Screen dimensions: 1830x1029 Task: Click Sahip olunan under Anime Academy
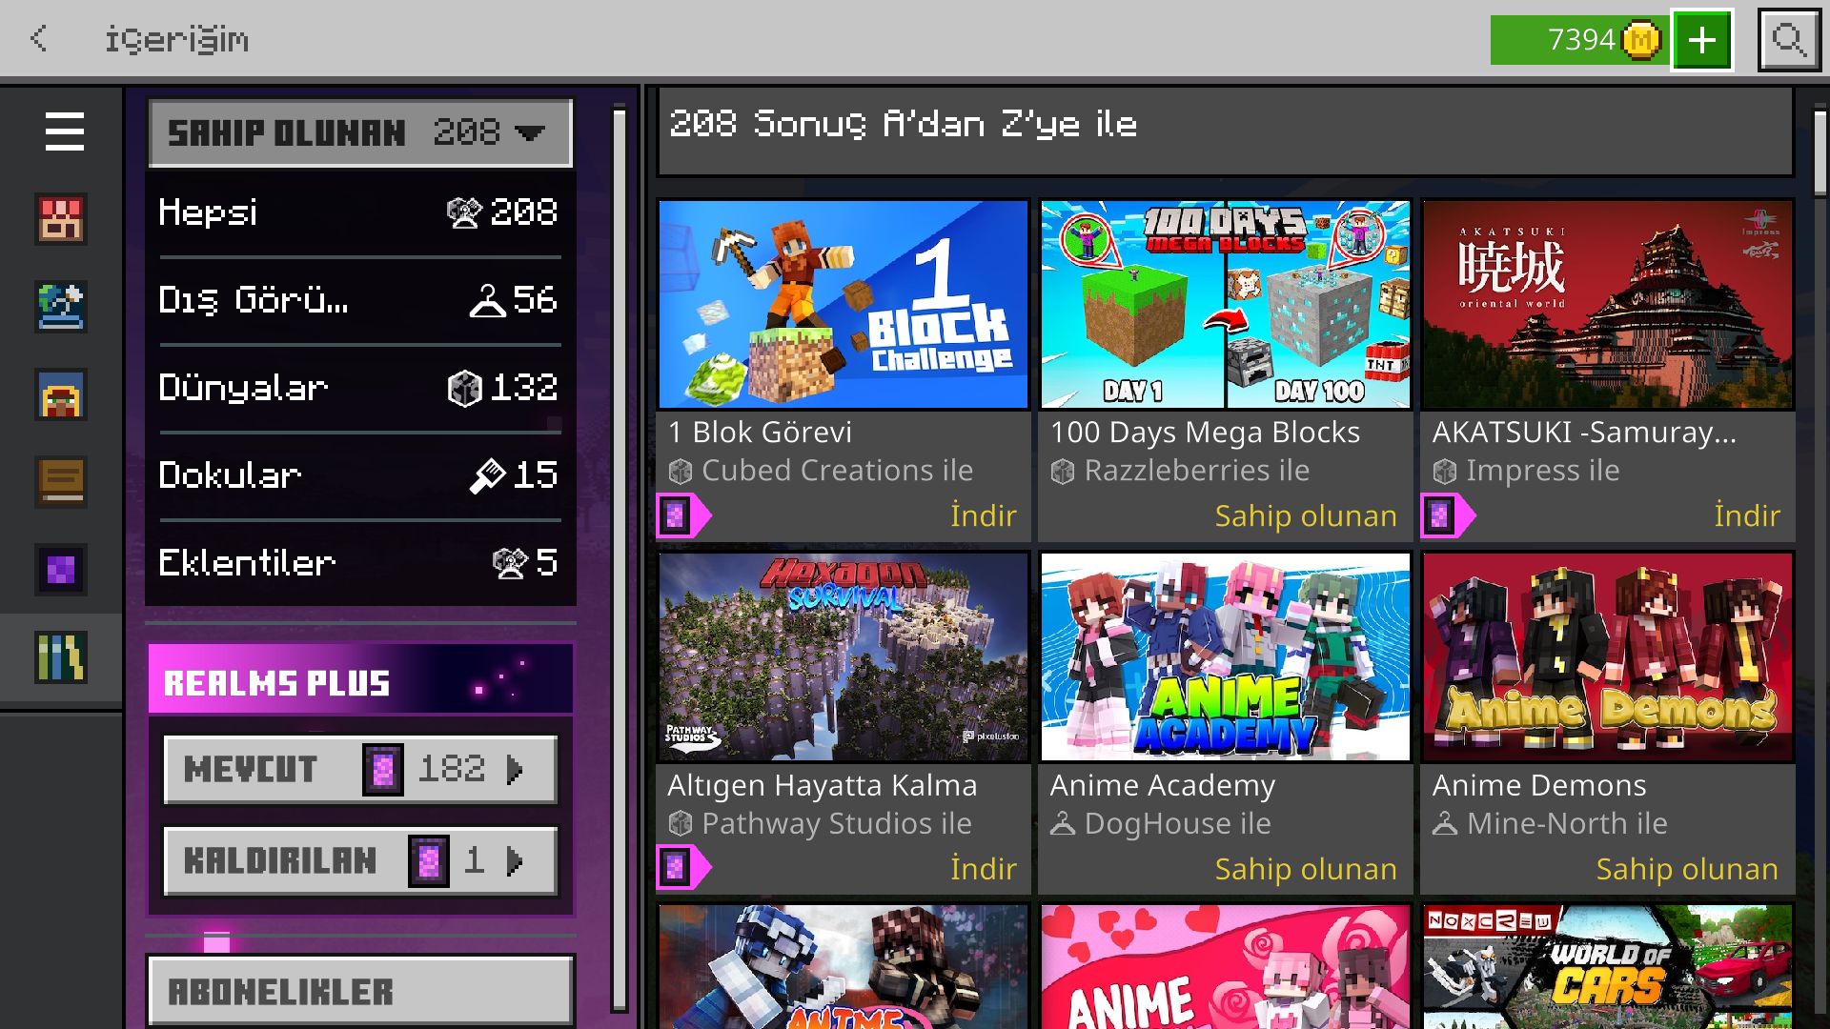tap(1306, 869)
